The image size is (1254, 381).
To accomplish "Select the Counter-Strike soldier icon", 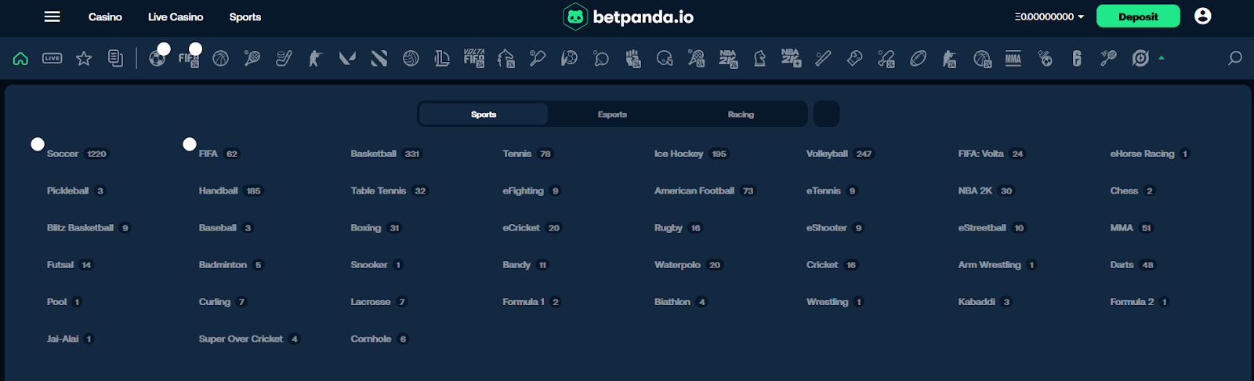I will coord(315,58).
